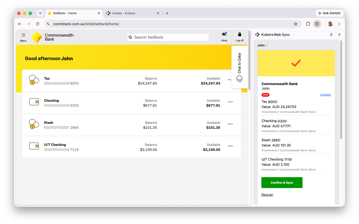Toggle the browser side panel button

317,24
